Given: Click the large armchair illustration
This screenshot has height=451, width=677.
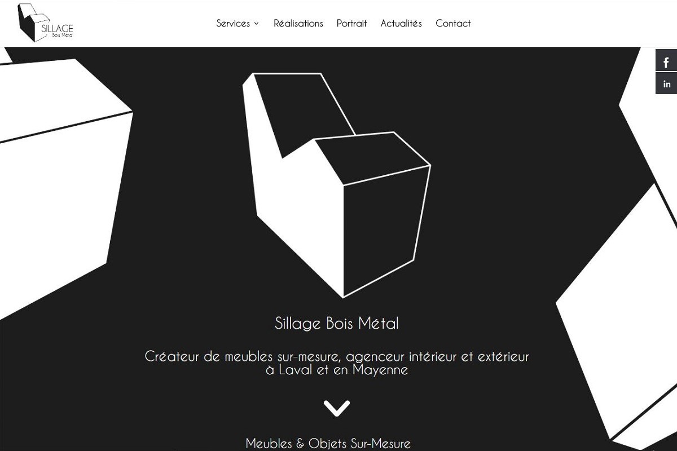Looking at the screenshot, I should [337, 185].
